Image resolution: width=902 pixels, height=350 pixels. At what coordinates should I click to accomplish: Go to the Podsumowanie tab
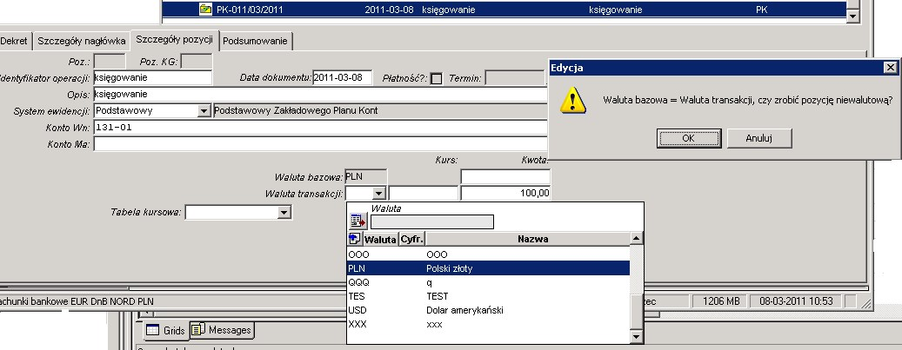click(x=256, y=41)
